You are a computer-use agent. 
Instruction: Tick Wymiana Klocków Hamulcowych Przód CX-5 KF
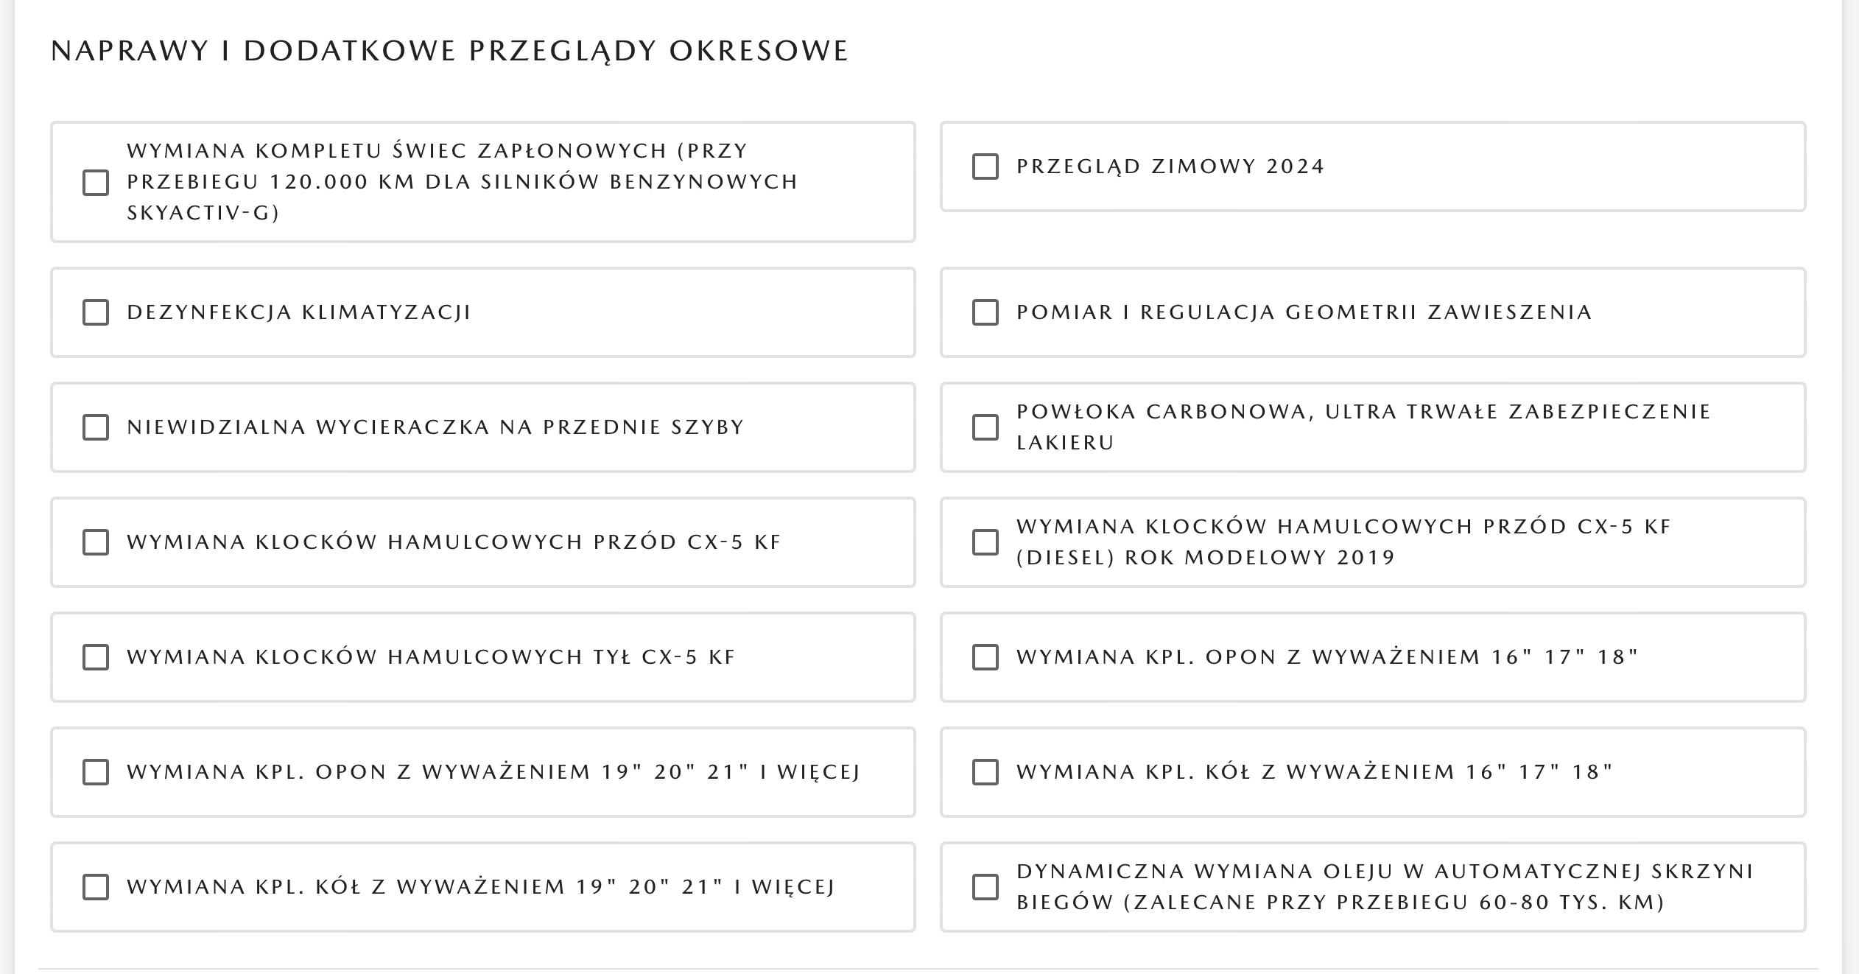tap(96, 542)
